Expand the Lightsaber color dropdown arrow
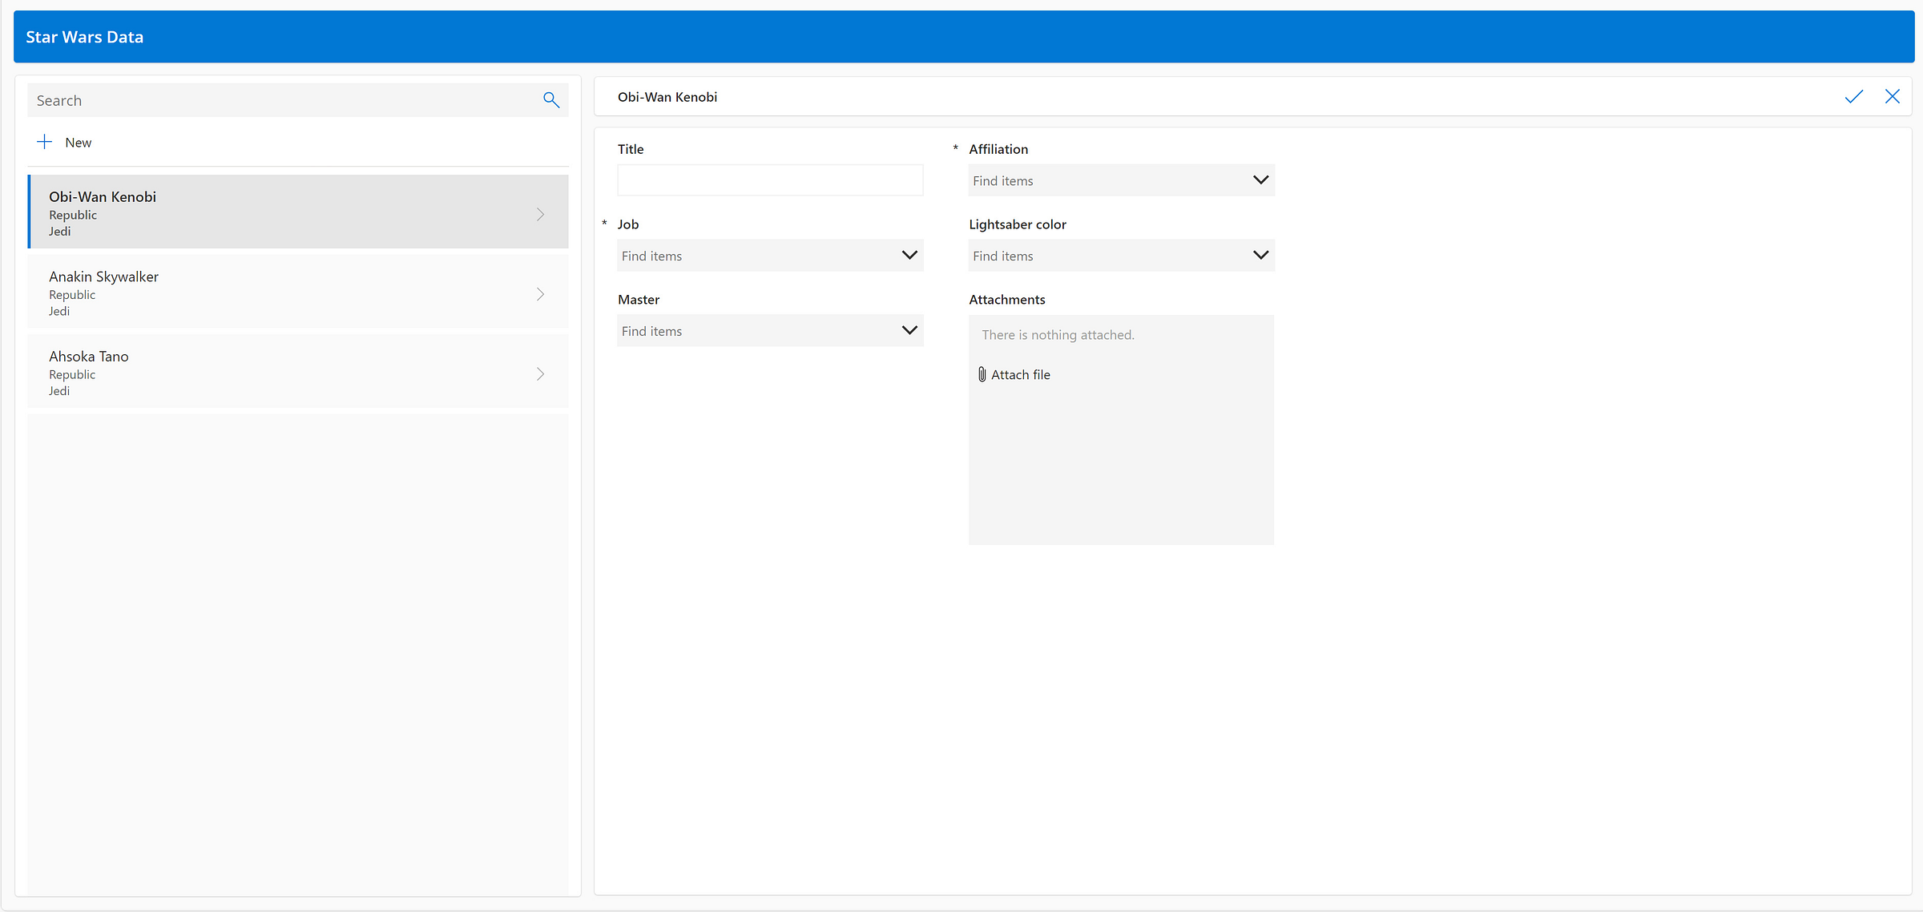 (x=1260, y=256)
